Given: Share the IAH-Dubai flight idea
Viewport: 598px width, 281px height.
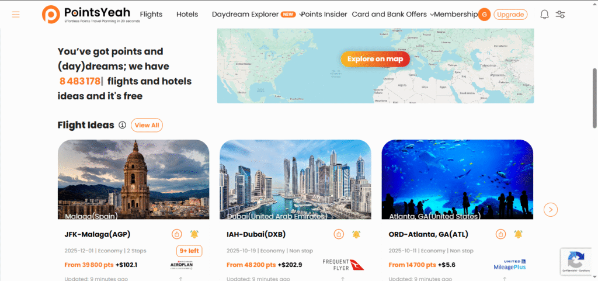Looking at the screenshot, I should [x=339, y=234].
